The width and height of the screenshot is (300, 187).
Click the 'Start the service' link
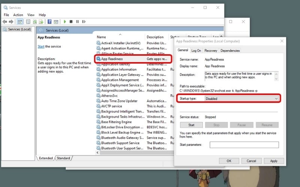click(41, 46)
